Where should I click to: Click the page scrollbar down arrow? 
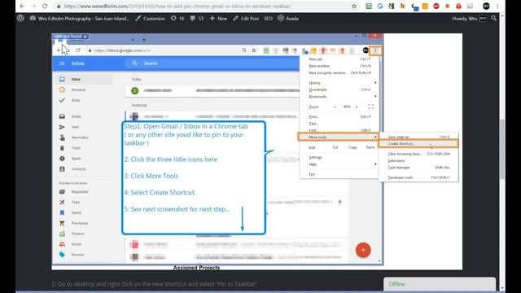point(502,288)
